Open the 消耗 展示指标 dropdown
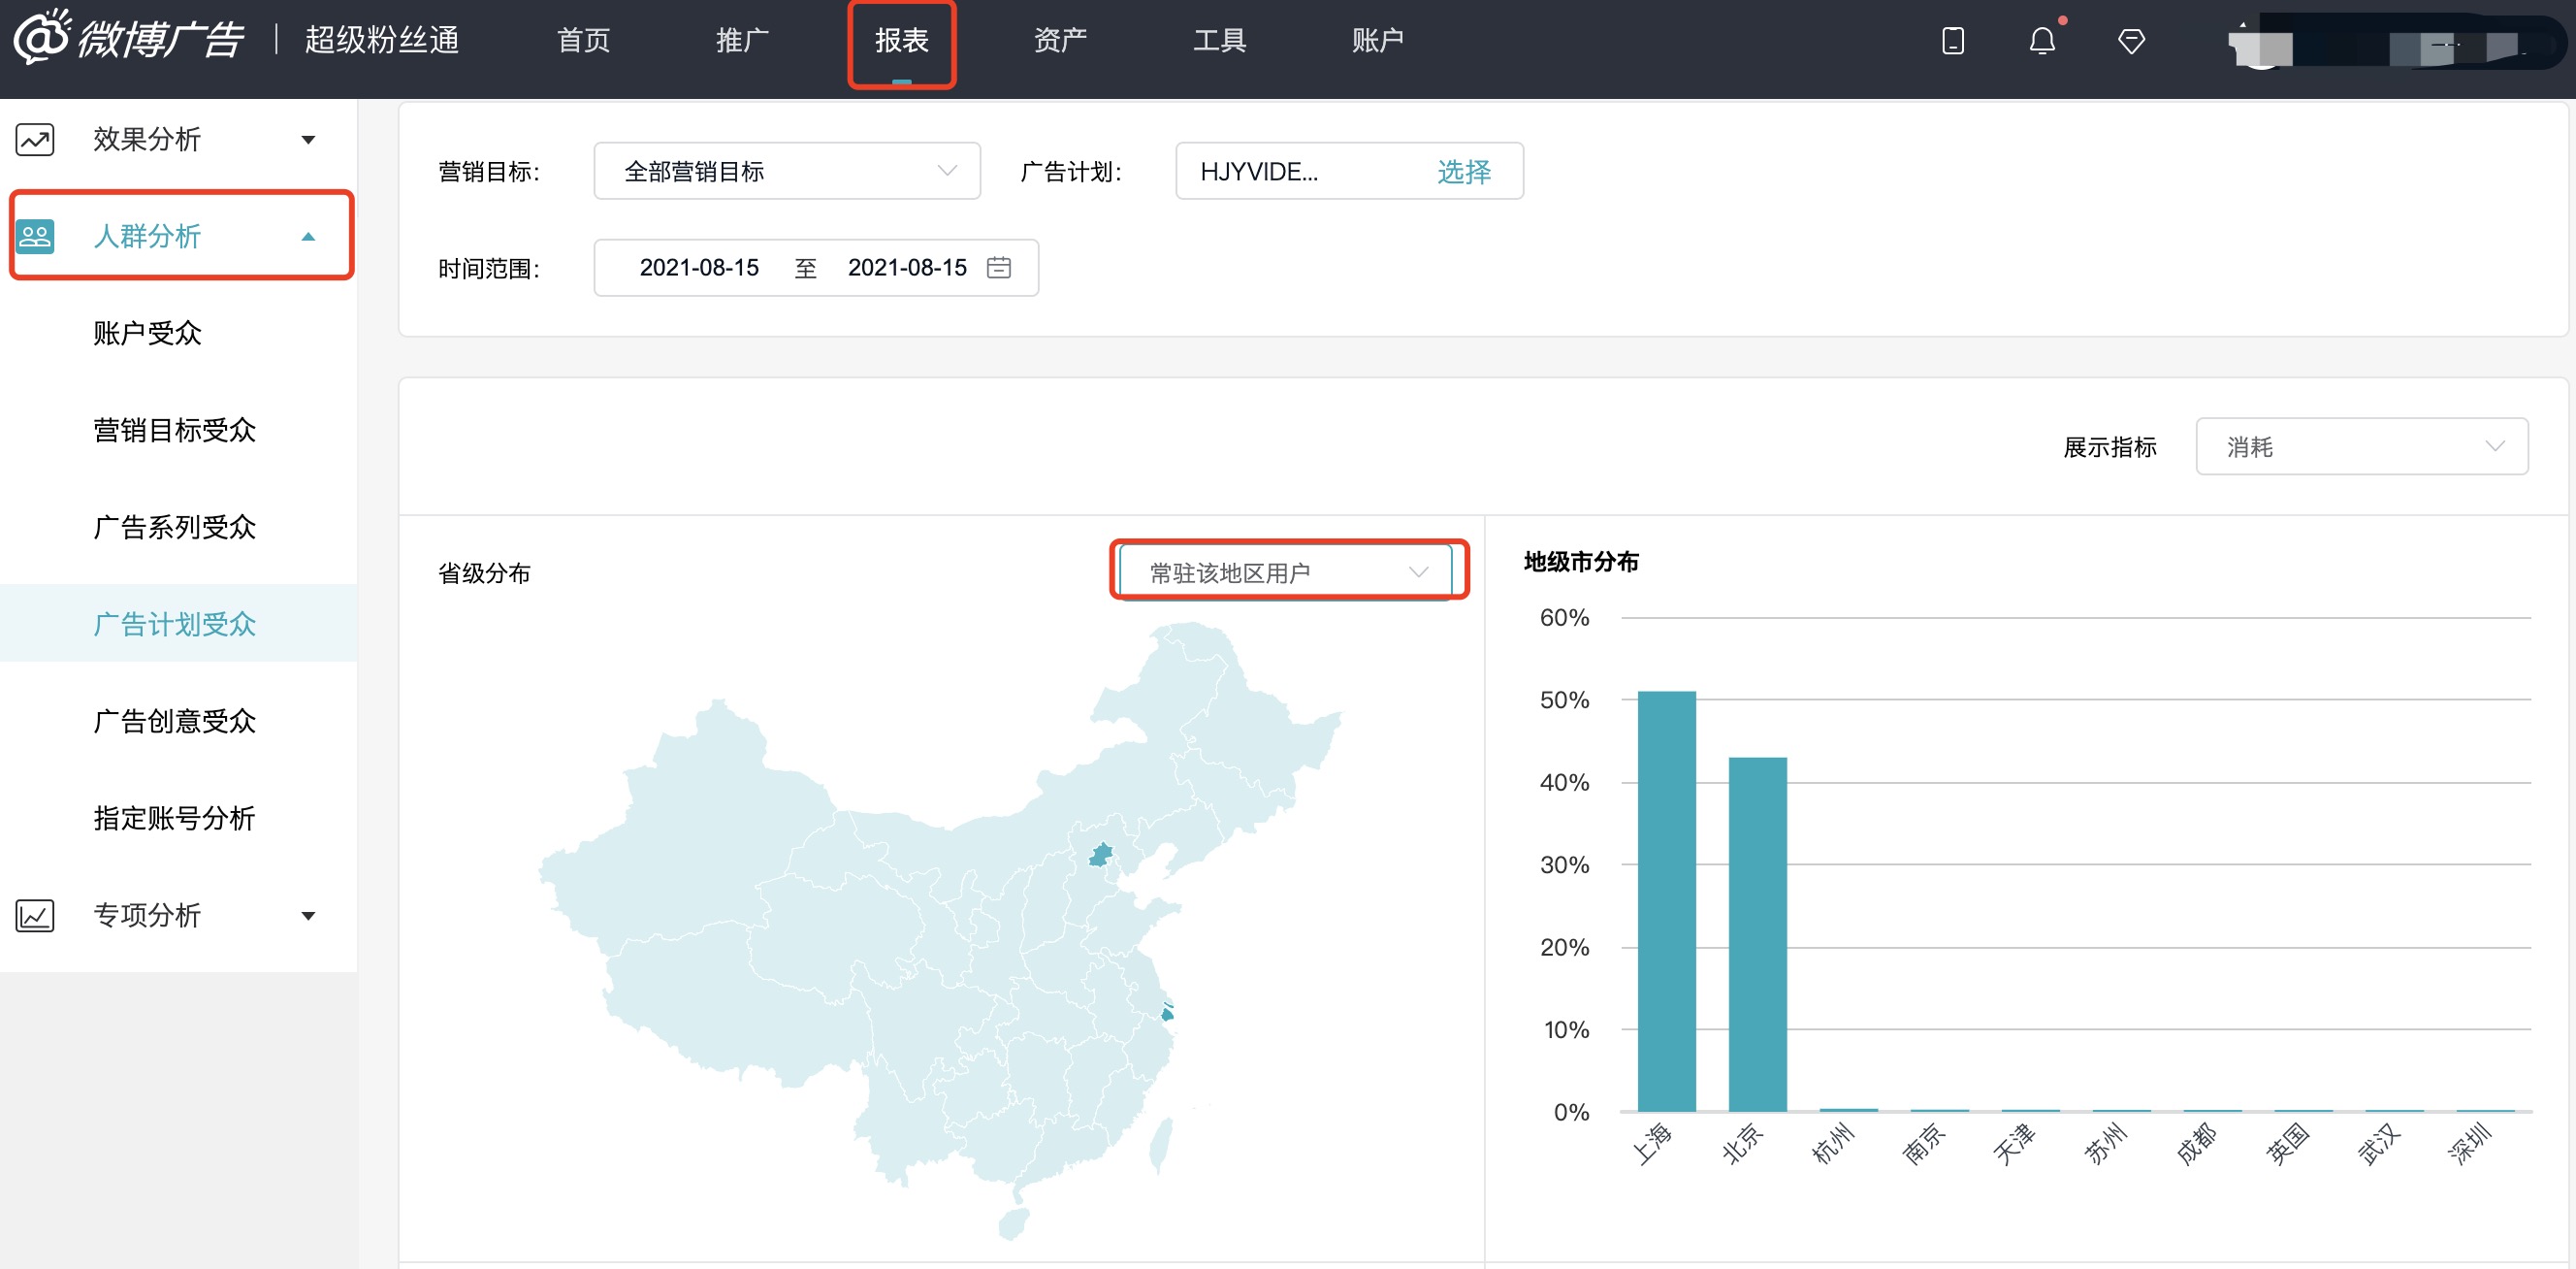Screen dimensions: 2576x1269 click(2361, 446)
